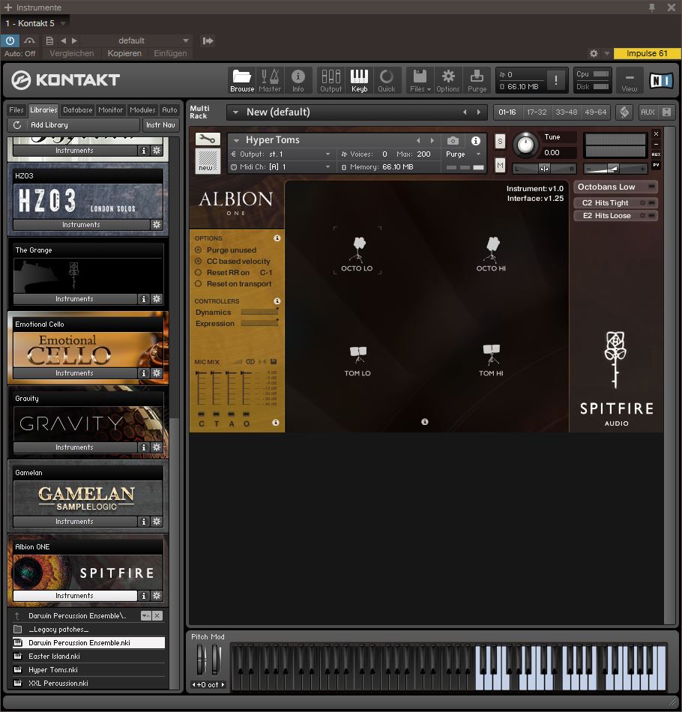
Task: Open Albion ONE Instruments list
Action: point(75,596)
